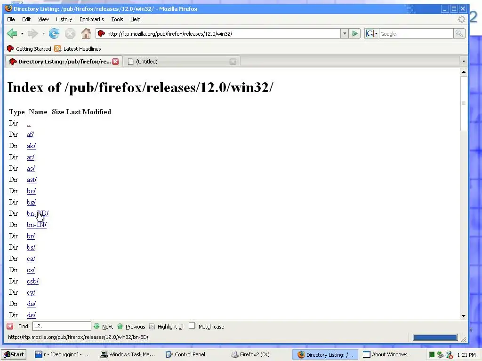Viewport: 482px width, 361px height.
Task: Follow the parent directory '..' link
Action: point(29,124)
